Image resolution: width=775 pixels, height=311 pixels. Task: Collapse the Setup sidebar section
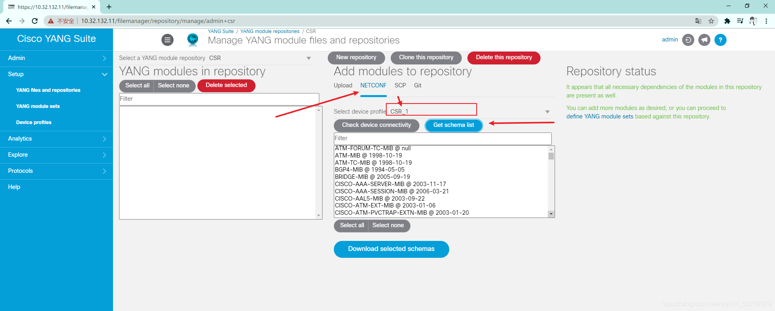point(57,75)
